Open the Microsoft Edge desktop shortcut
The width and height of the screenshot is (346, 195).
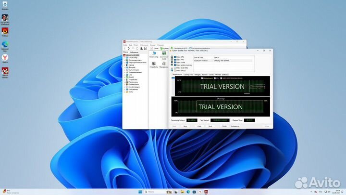(x=5, y=45)
